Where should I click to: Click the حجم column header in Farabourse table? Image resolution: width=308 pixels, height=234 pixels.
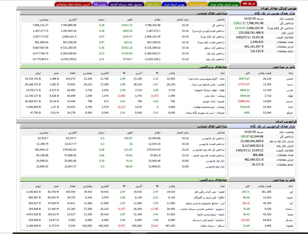(x=56, y=186)
